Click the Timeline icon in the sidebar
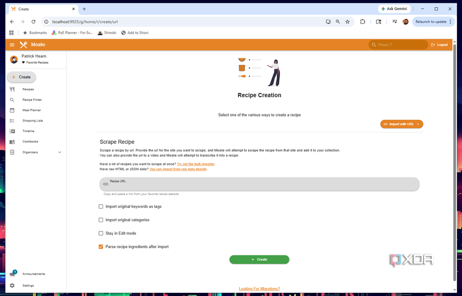462x296 pixels. pos(12,131)
